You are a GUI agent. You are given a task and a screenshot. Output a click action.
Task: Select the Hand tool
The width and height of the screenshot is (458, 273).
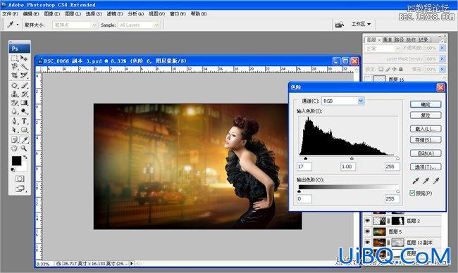pos(14,148)
